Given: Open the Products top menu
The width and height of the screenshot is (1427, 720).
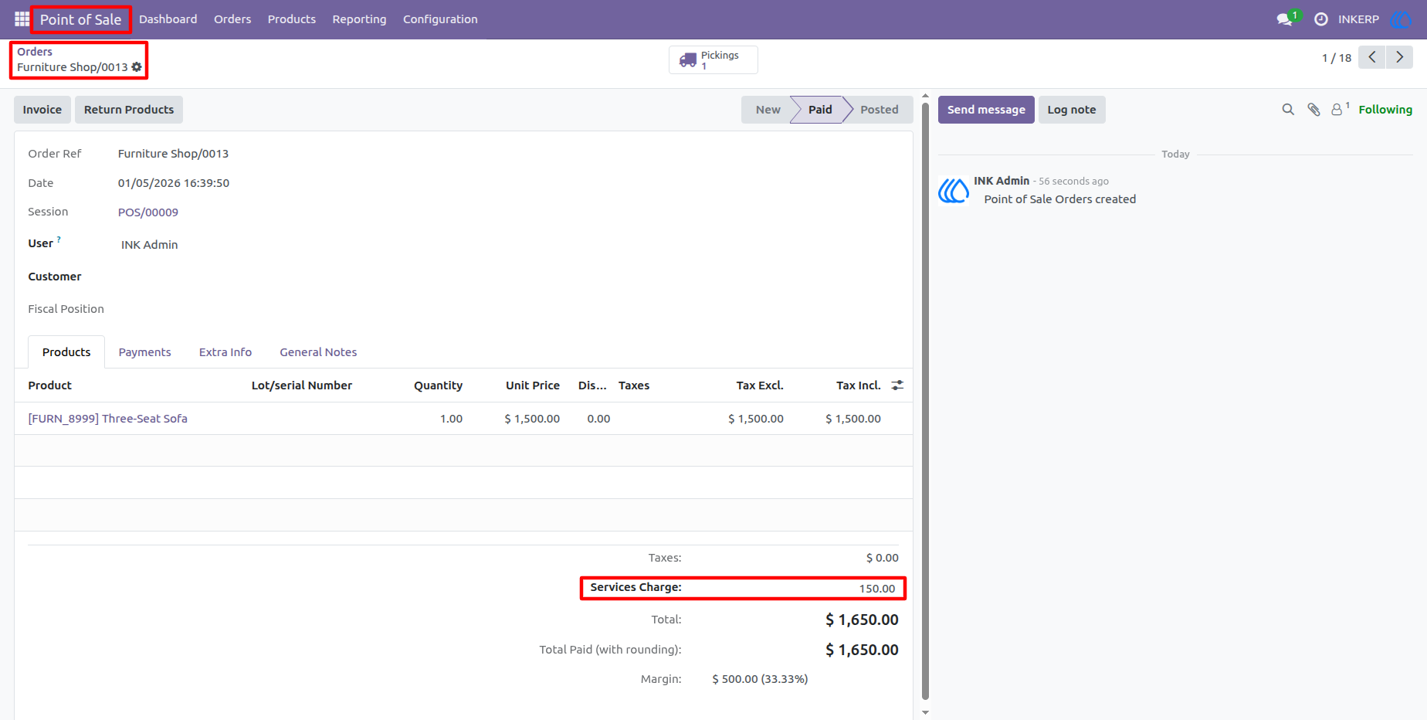Looking at the screenshot, I should click(292, 19).
